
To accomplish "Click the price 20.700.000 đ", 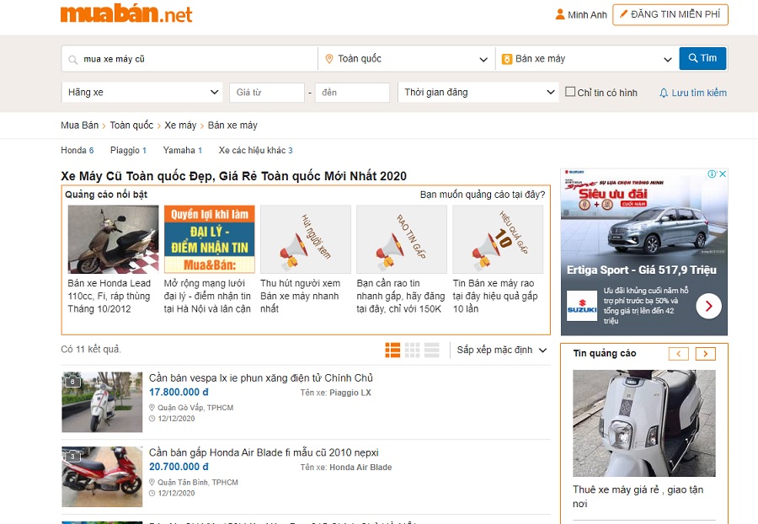I will click(x=179, y=467).
